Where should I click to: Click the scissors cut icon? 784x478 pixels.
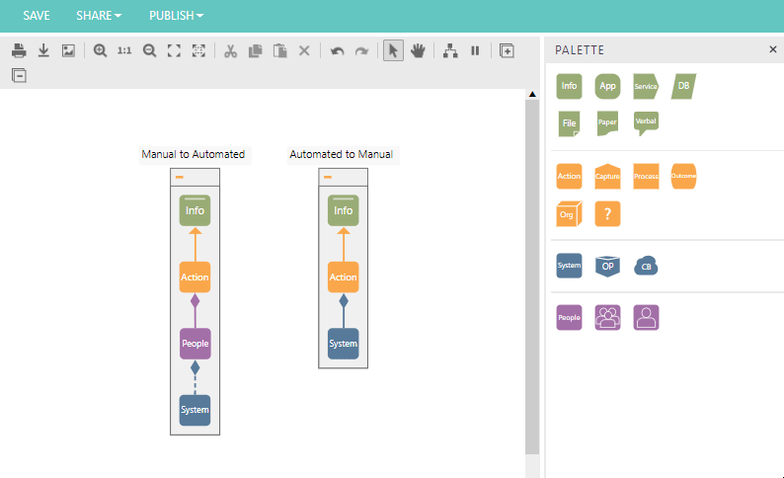pos(230,50)
